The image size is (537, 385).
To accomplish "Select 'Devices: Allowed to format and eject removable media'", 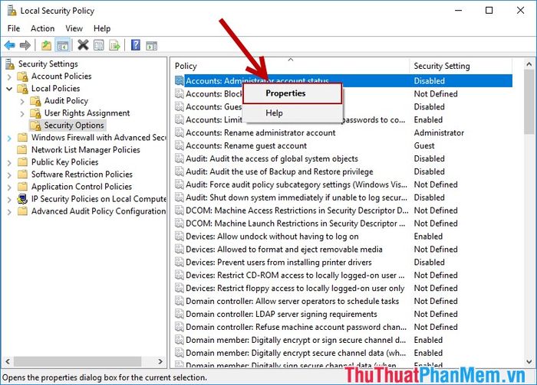I will coord(284,249).
